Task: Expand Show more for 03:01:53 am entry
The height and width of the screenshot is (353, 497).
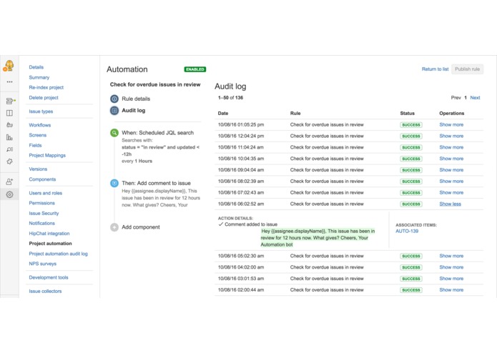Action: pos(451,279)
